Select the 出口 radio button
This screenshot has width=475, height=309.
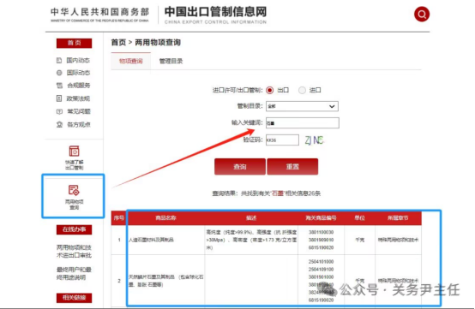coord(269,90)
